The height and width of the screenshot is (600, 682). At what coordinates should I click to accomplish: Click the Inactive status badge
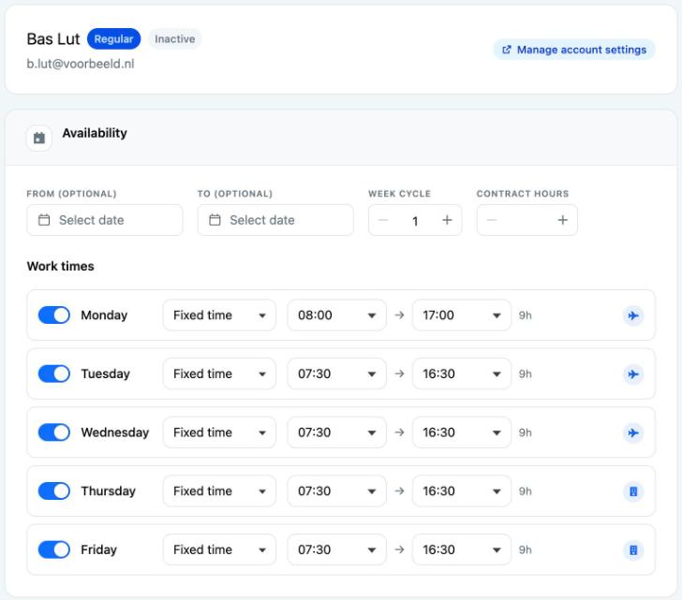[x=175, y=39]
